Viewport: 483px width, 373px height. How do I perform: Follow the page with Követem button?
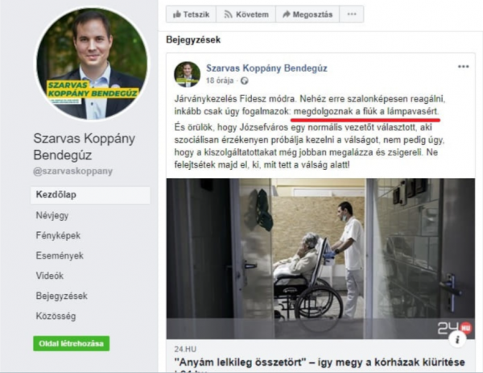pos(246,15)
